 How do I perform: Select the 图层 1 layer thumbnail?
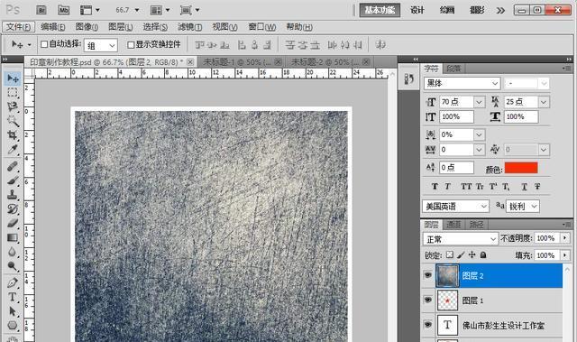pos(447,300)
